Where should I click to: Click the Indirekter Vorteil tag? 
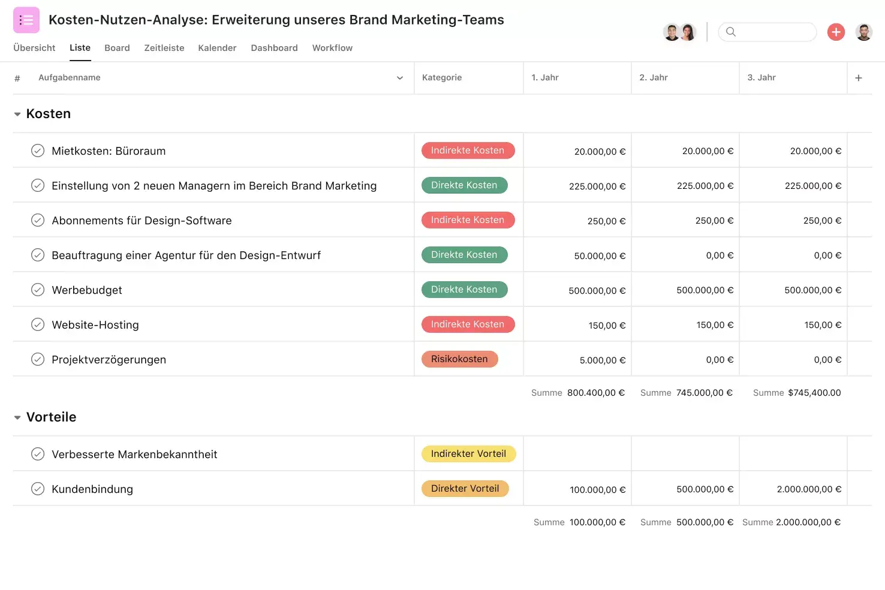click(x=468, y=454)
